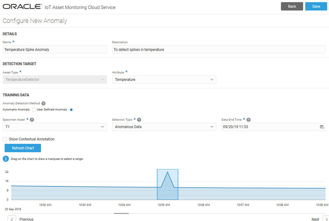The width and height of the screenshot is (329, 221).
Task: Click the Oracle logo
Action: [x=22, y=7]
